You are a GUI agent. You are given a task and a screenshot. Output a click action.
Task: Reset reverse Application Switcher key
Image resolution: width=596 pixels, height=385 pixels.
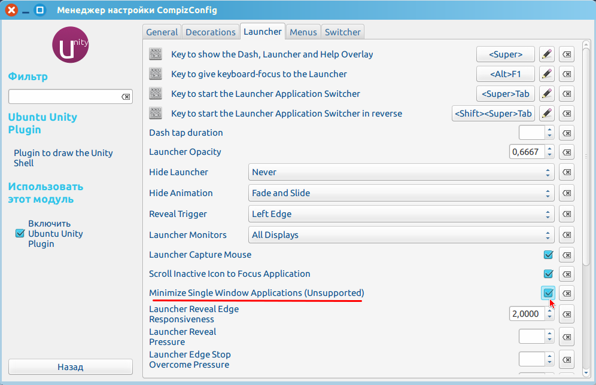point(567,114)
